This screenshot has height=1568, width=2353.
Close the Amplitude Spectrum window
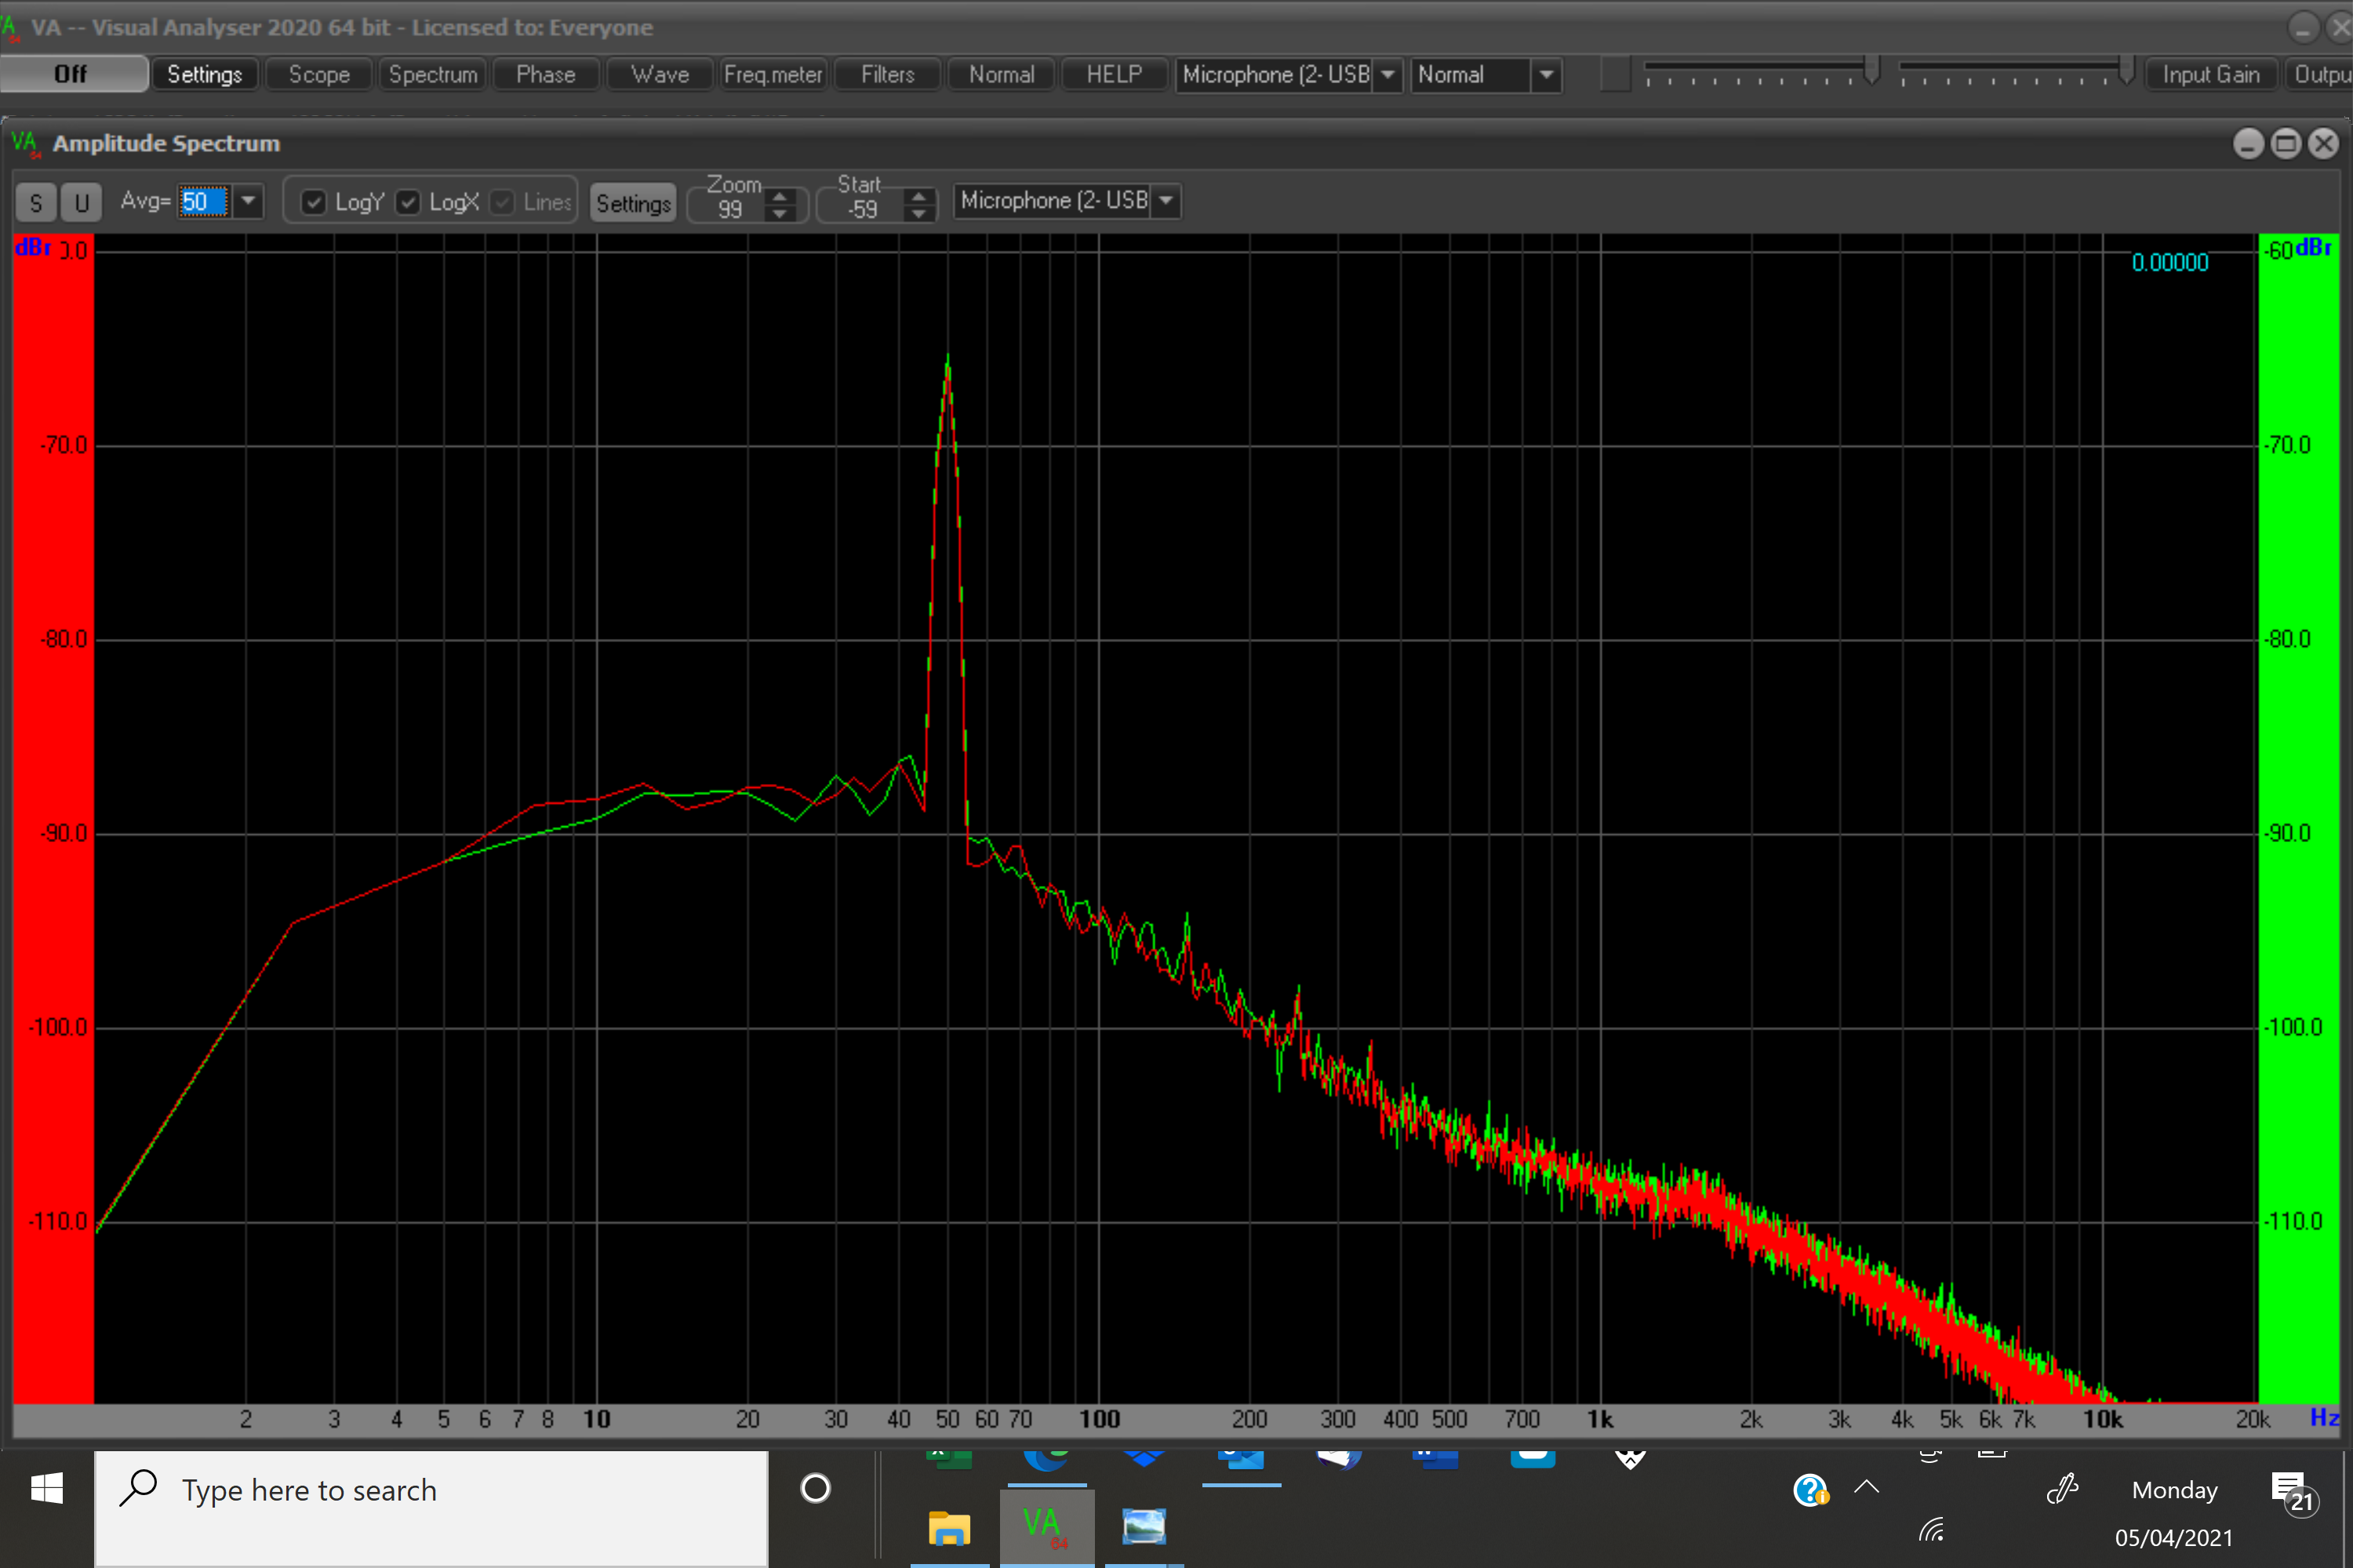[2324, 144]
